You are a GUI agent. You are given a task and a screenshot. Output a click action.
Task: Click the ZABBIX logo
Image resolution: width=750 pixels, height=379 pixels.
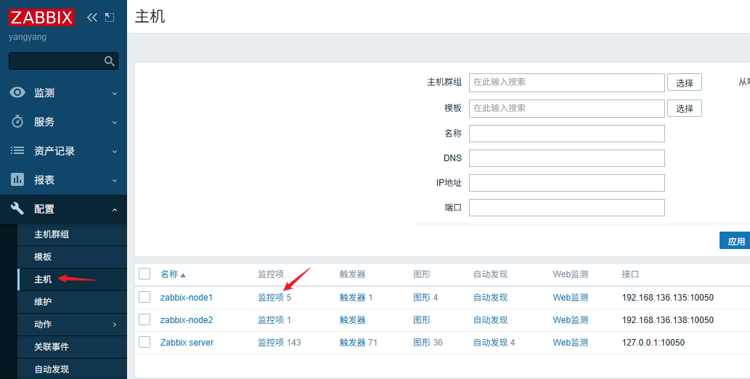(x=41, y=17)
